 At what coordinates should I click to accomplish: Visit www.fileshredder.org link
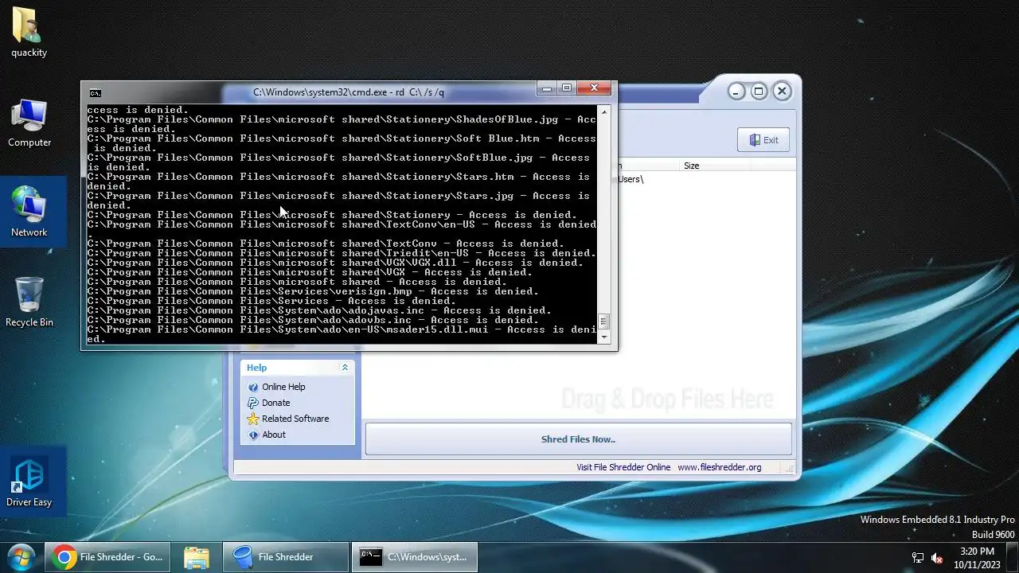[720, 467]
